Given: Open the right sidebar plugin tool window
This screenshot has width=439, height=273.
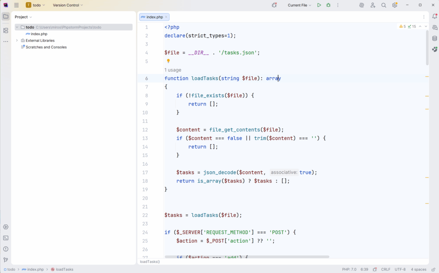Looking at the screenshot, I should click(435, 49).
